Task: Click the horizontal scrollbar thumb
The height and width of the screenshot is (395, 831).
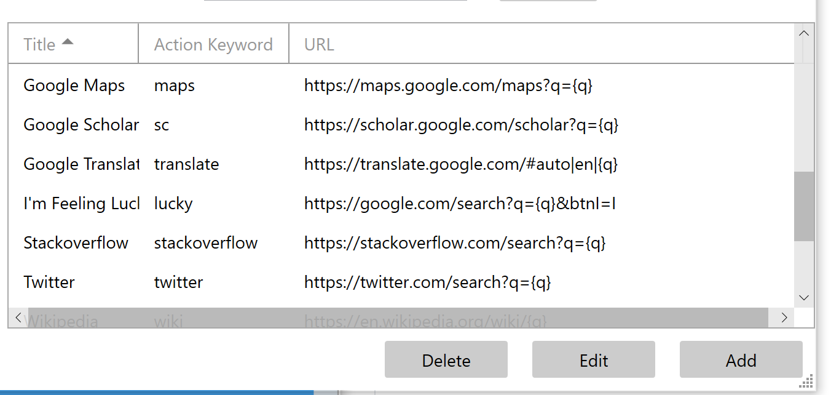Action: 398,317
